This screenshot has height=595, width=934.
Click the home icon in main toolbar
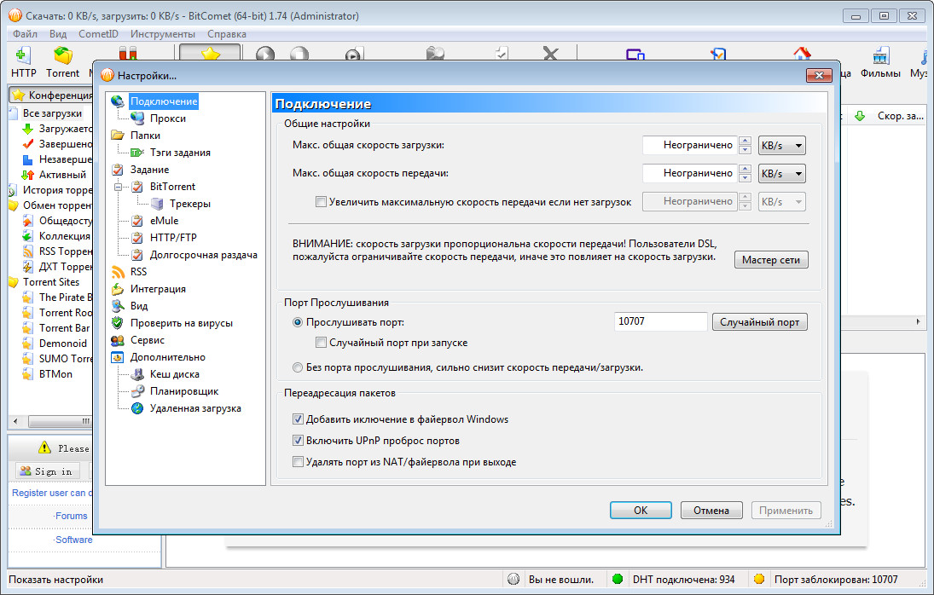[x=803, y=54]
